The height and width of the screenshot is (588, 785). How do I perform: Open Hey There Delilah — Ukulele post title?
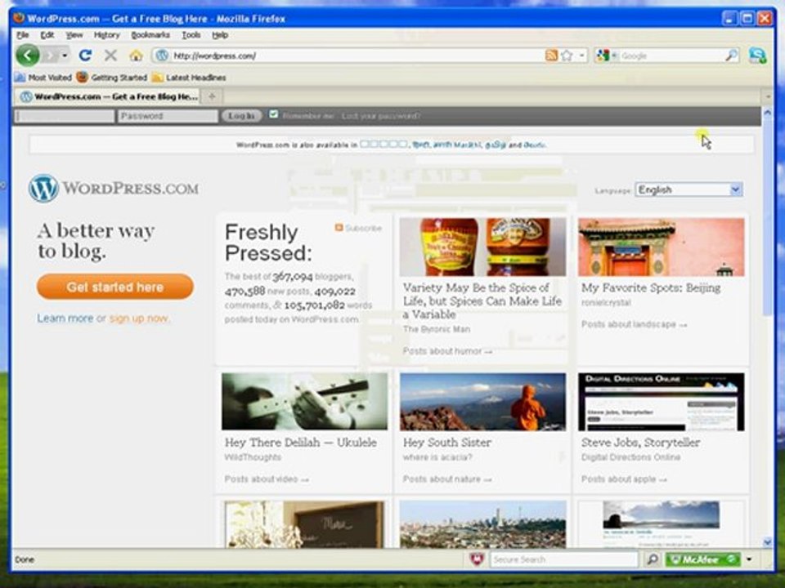coord(300,443)
